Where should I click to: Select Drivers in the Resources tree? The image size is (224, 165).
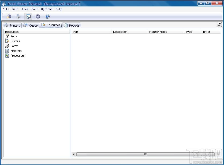(15, 41)
